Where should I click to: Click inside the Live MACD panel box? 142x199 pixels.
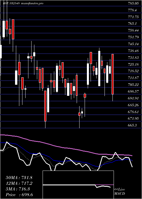tap(78, 185)
